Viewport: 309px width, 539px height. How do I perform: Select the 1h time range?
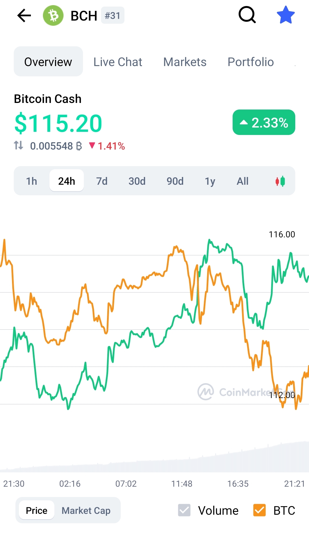[x=31, y=181]
